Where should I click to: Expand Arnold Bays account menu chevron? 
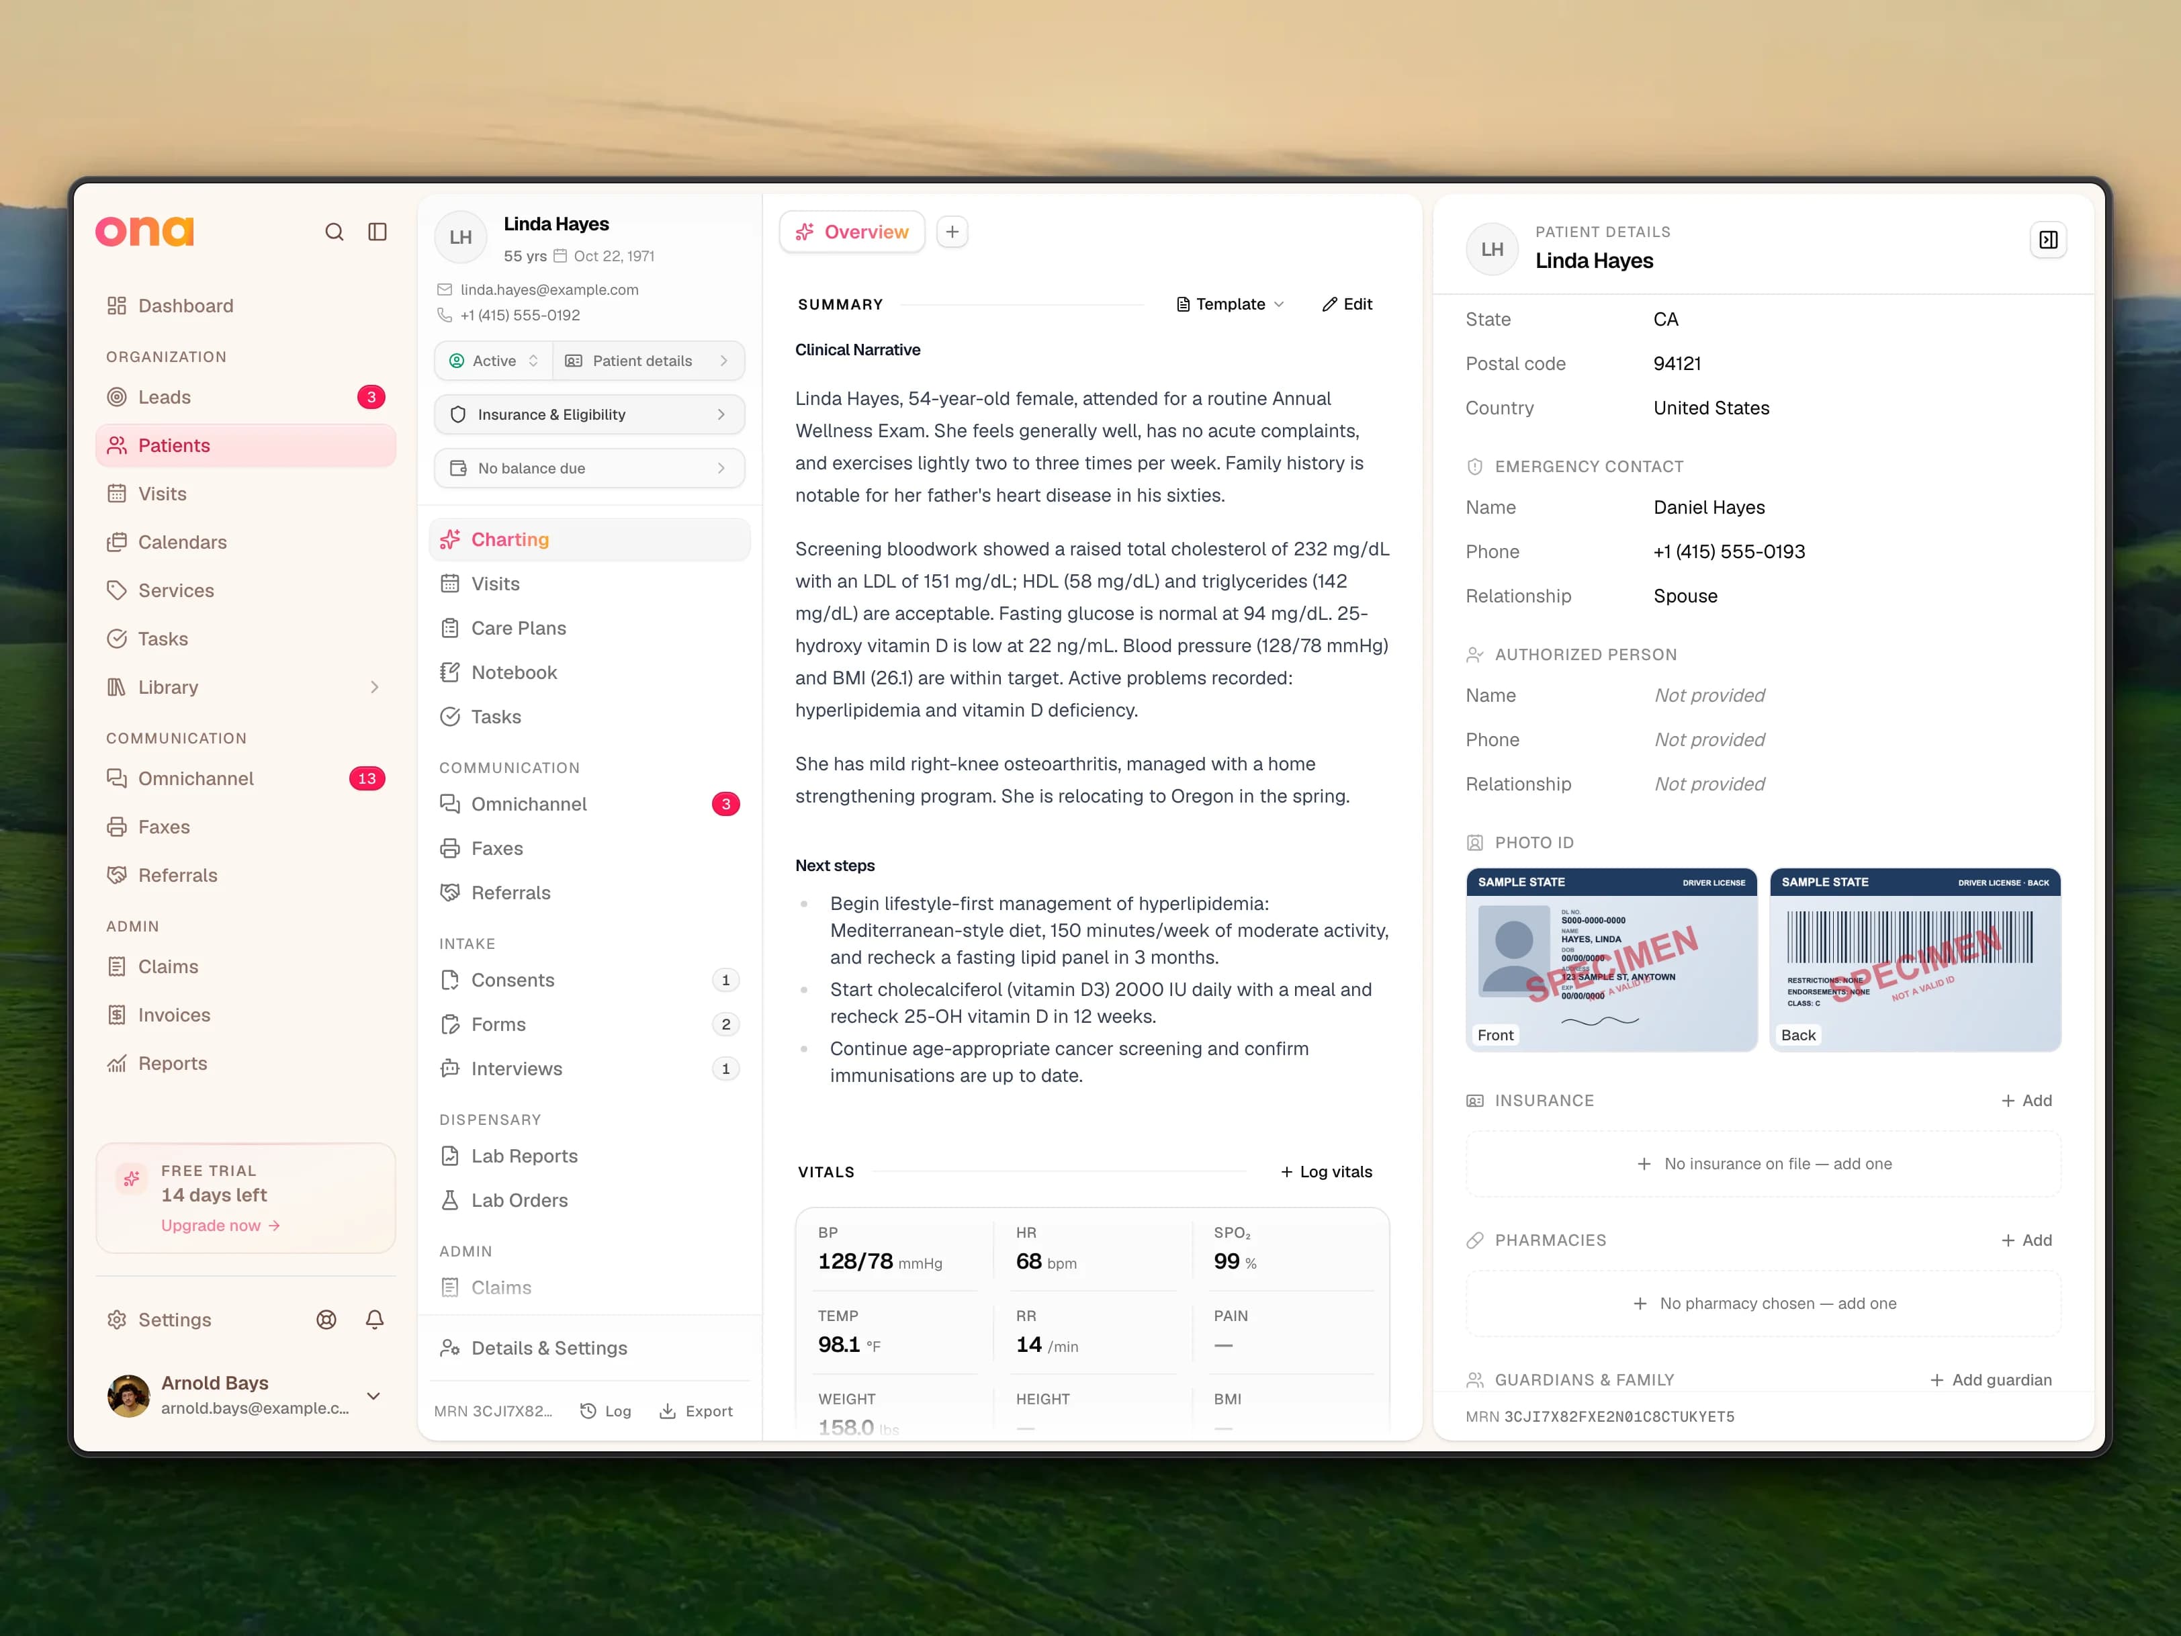pyautogui.click(x=373, y=1396)
